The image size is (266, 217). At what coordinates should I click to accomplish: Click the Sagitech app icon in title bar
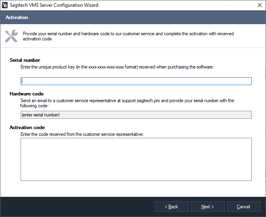coord(5,6)
